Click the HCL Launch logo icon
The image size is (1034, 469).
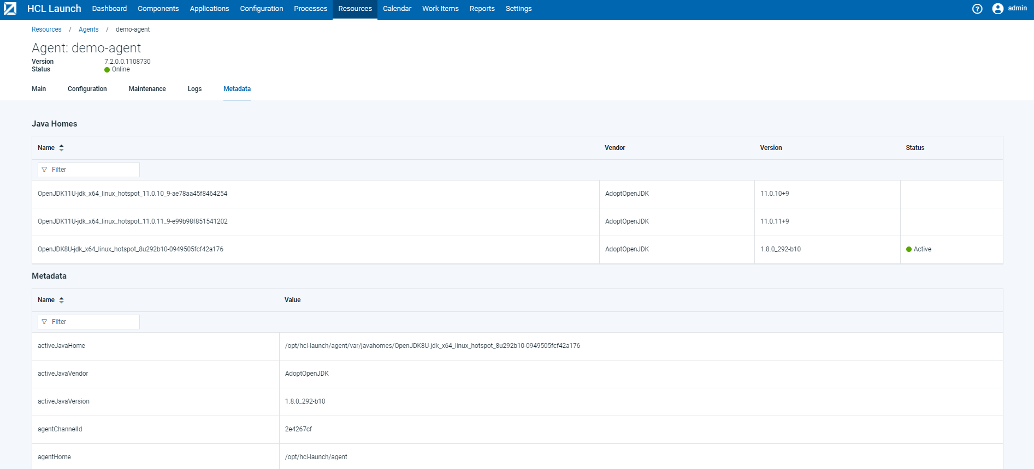click(10, 9)
